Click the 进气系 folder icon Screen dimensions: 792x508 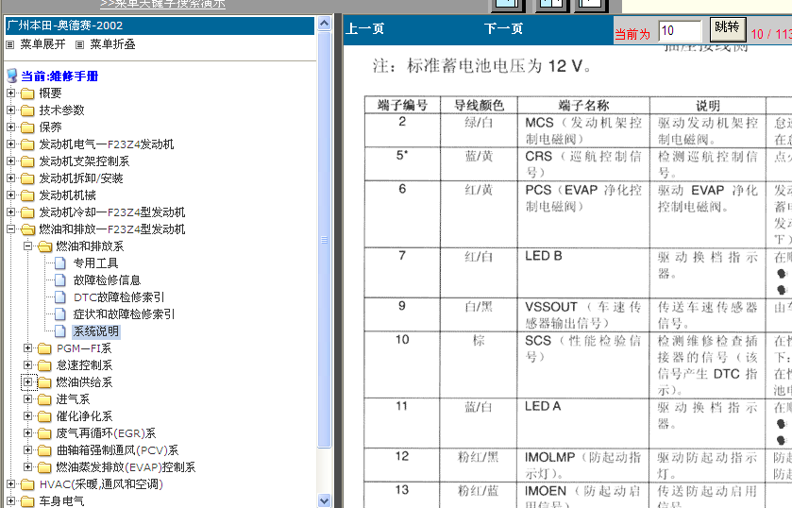[x=45, y=399]
